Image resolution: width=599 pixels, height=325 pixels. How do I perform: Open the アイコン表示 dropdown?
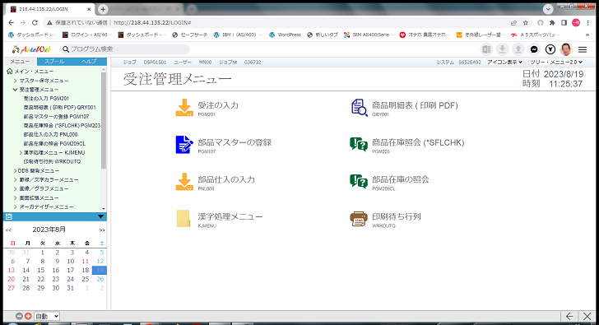click(504, 62)
